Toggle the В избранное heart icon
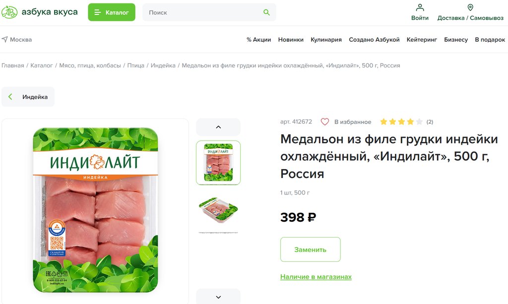The image size is (508, 304). pyautogui.click(x=324, y=122)
